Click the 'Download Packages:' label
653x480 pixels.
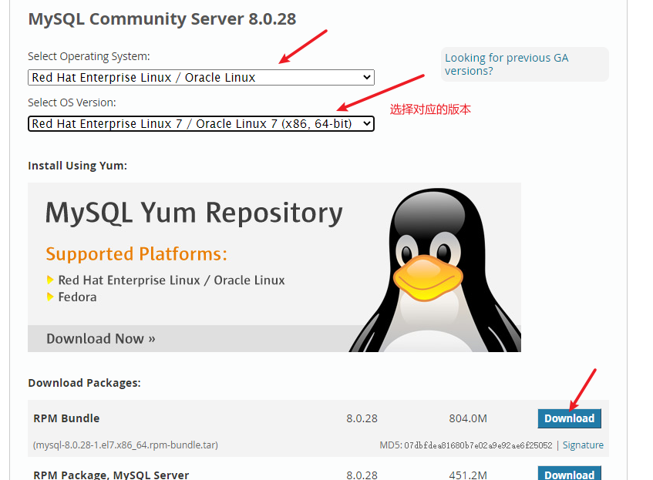[84, 383]
